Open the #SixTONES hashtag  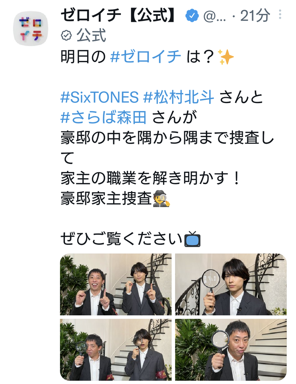100,97
